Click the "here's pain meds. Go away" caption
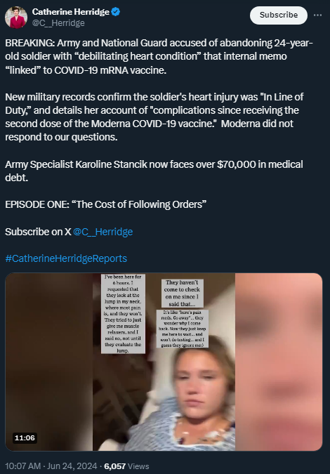The image size is (330, 474). pyautogui.click(x=183, y=329)
